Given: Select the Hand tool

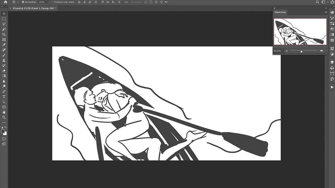Looking at the screenshot, I should click(4, 112).
